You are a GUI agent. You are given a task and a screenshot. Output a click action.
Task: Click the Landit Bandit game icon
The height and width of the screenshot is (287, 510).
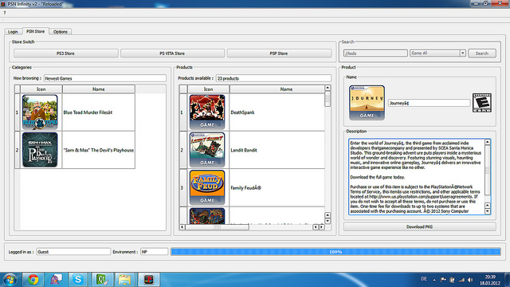(x=207, y=150)
